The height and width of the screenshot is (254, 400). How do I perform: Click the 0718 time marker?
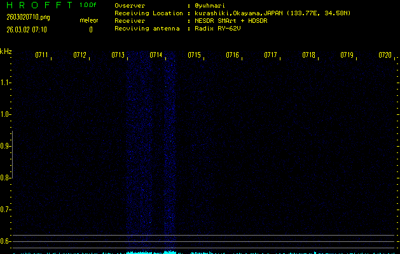click(x=308, y=55)
